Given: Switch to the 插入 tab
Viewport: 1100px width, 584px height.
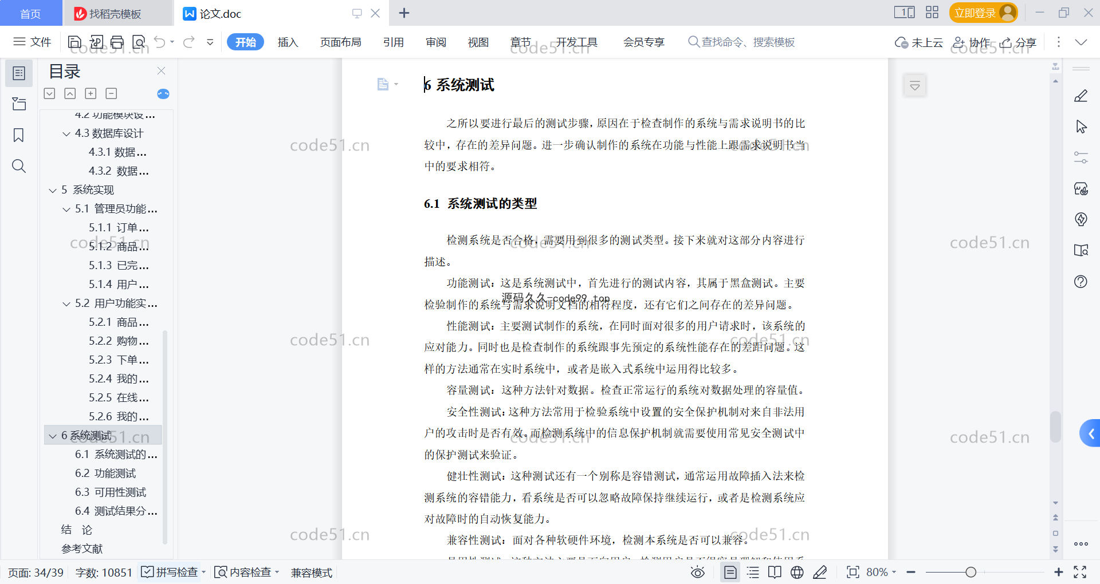Looking at the screenshot, I should click(x=288, y=42).
